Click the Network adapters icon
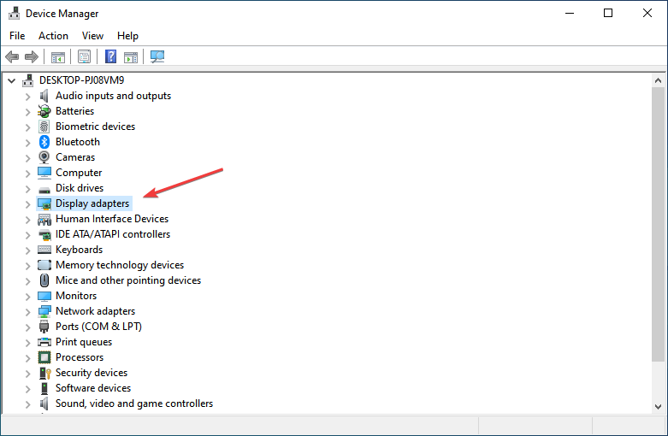The width and height of the screenshot is (668, 436). pyautogui.click(x=44, y=311)
